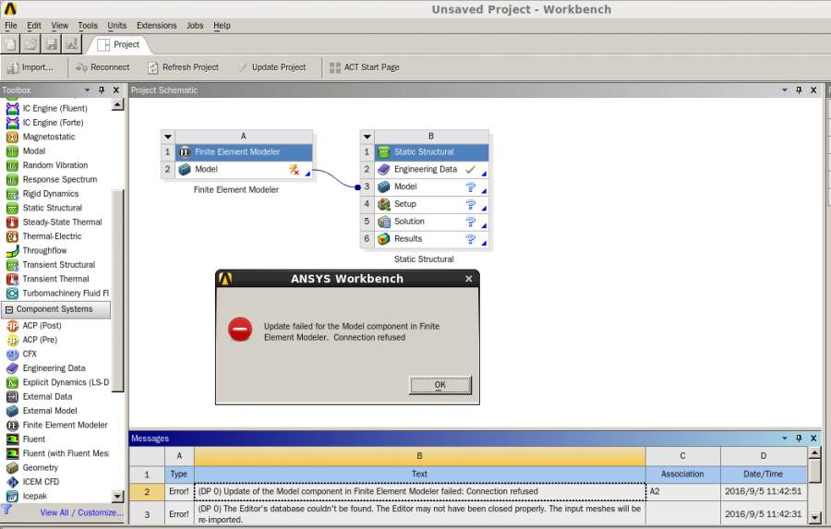Click Refresh Project button
Viewport: 831px width, 529px height.
pos(184,67)
